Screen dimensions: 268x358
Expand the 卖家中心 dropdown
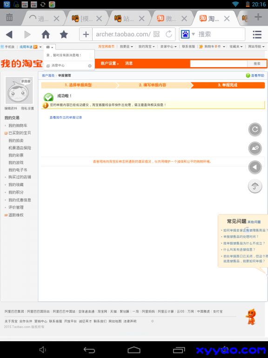click(168, 47)
